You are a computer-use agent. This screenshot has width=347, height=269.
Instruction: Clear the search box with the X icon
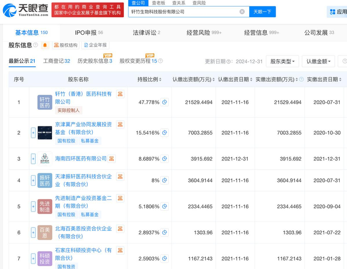(242, 11)
